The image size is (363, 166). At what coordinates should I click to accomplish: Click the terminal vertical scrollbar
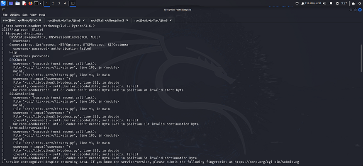(361, 58)
